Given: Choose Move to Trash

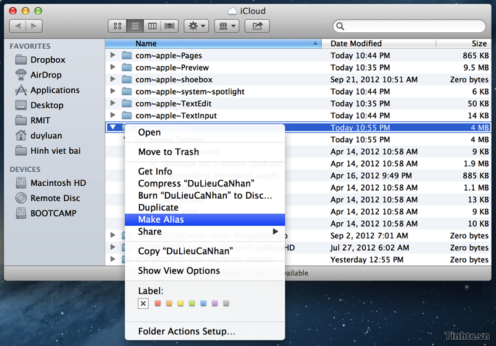Looking at the screenshot, I should point(205,152).
